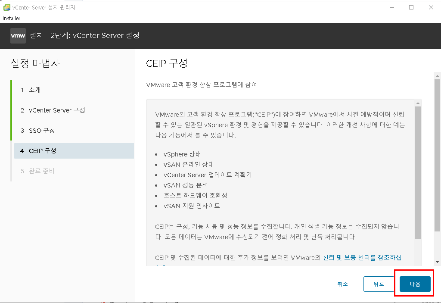The width and height of the screenshot is (441, 303).
Task: Close the installer window
Action: [x=431, y=7]
